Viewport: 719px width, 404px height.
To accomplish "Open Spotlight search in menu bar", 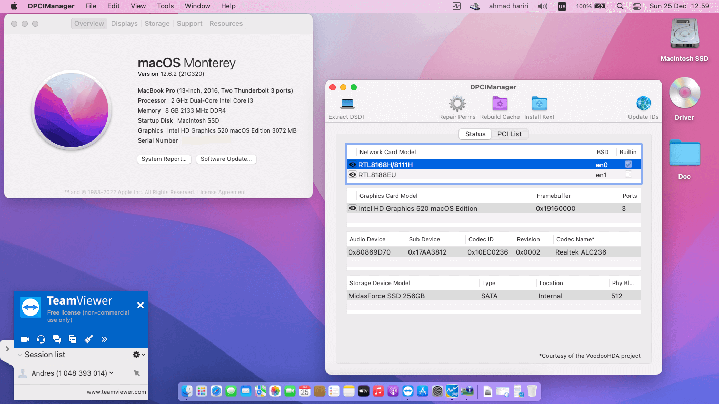I will tap(620, 6).
